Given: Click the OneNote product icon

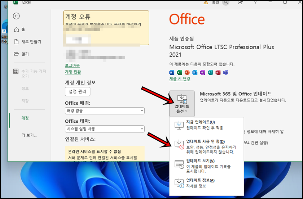Looking at the screenshot, I should [202, 72].
